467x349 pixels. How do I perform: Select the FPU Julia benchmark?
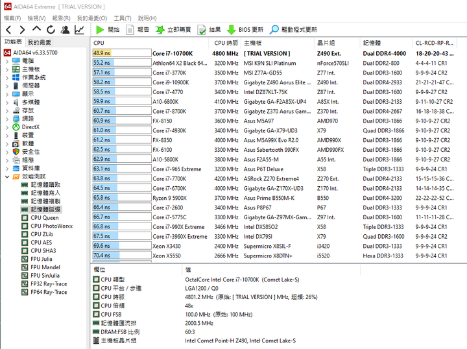(41, 259)
